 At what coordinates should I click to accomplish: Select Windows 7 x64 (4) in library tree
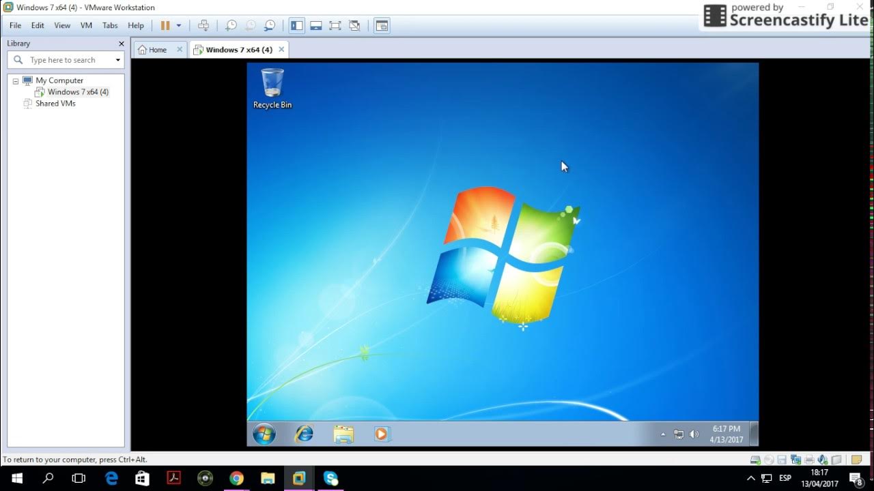(x=78, y=92)
